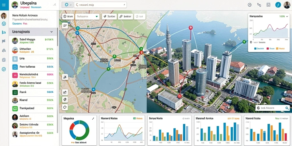Toggle the Dace red legend square
The height and width of the screenshot is (146, 292).
(x=267, y=48)
